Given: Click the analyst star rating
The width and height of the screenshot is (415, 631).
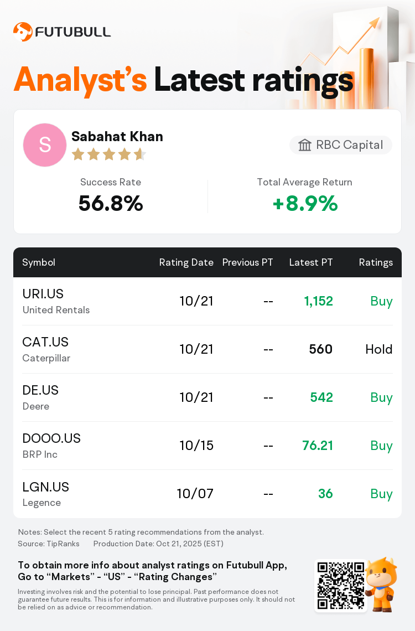Looking at the screenshot, I should click(x=108, y=154).
